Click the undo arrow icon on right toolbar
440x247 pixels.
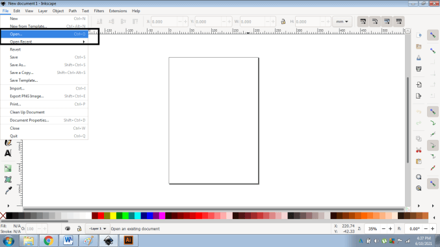tap(419, 112)
